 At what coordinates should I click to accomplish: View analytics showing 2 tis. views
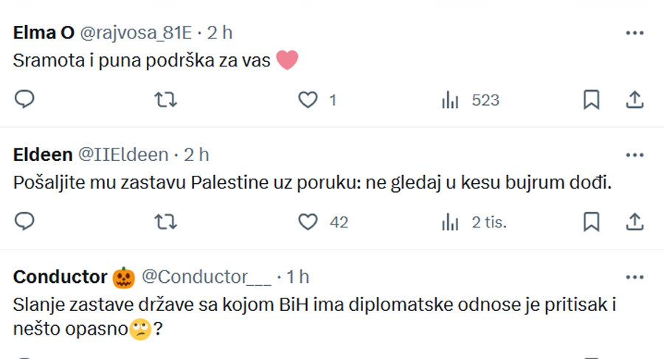(x=474, y=222)
